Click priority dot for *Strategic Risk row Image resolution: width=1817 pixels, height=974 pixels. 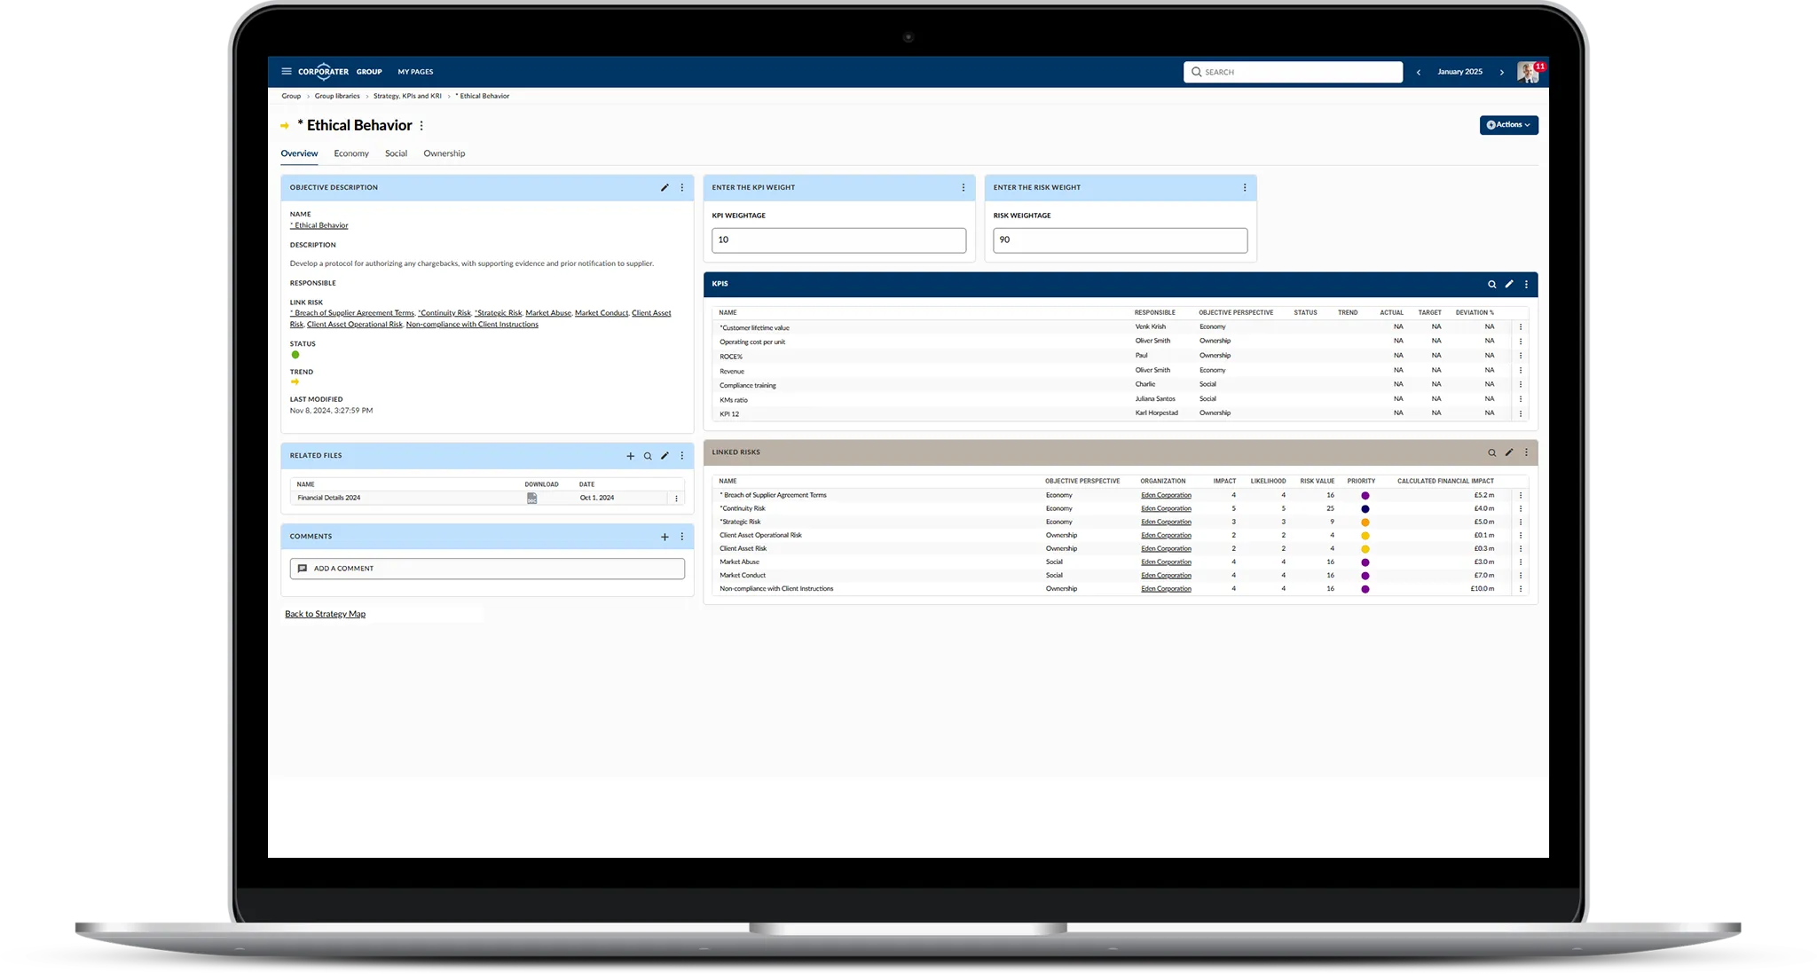[1365, 522]
